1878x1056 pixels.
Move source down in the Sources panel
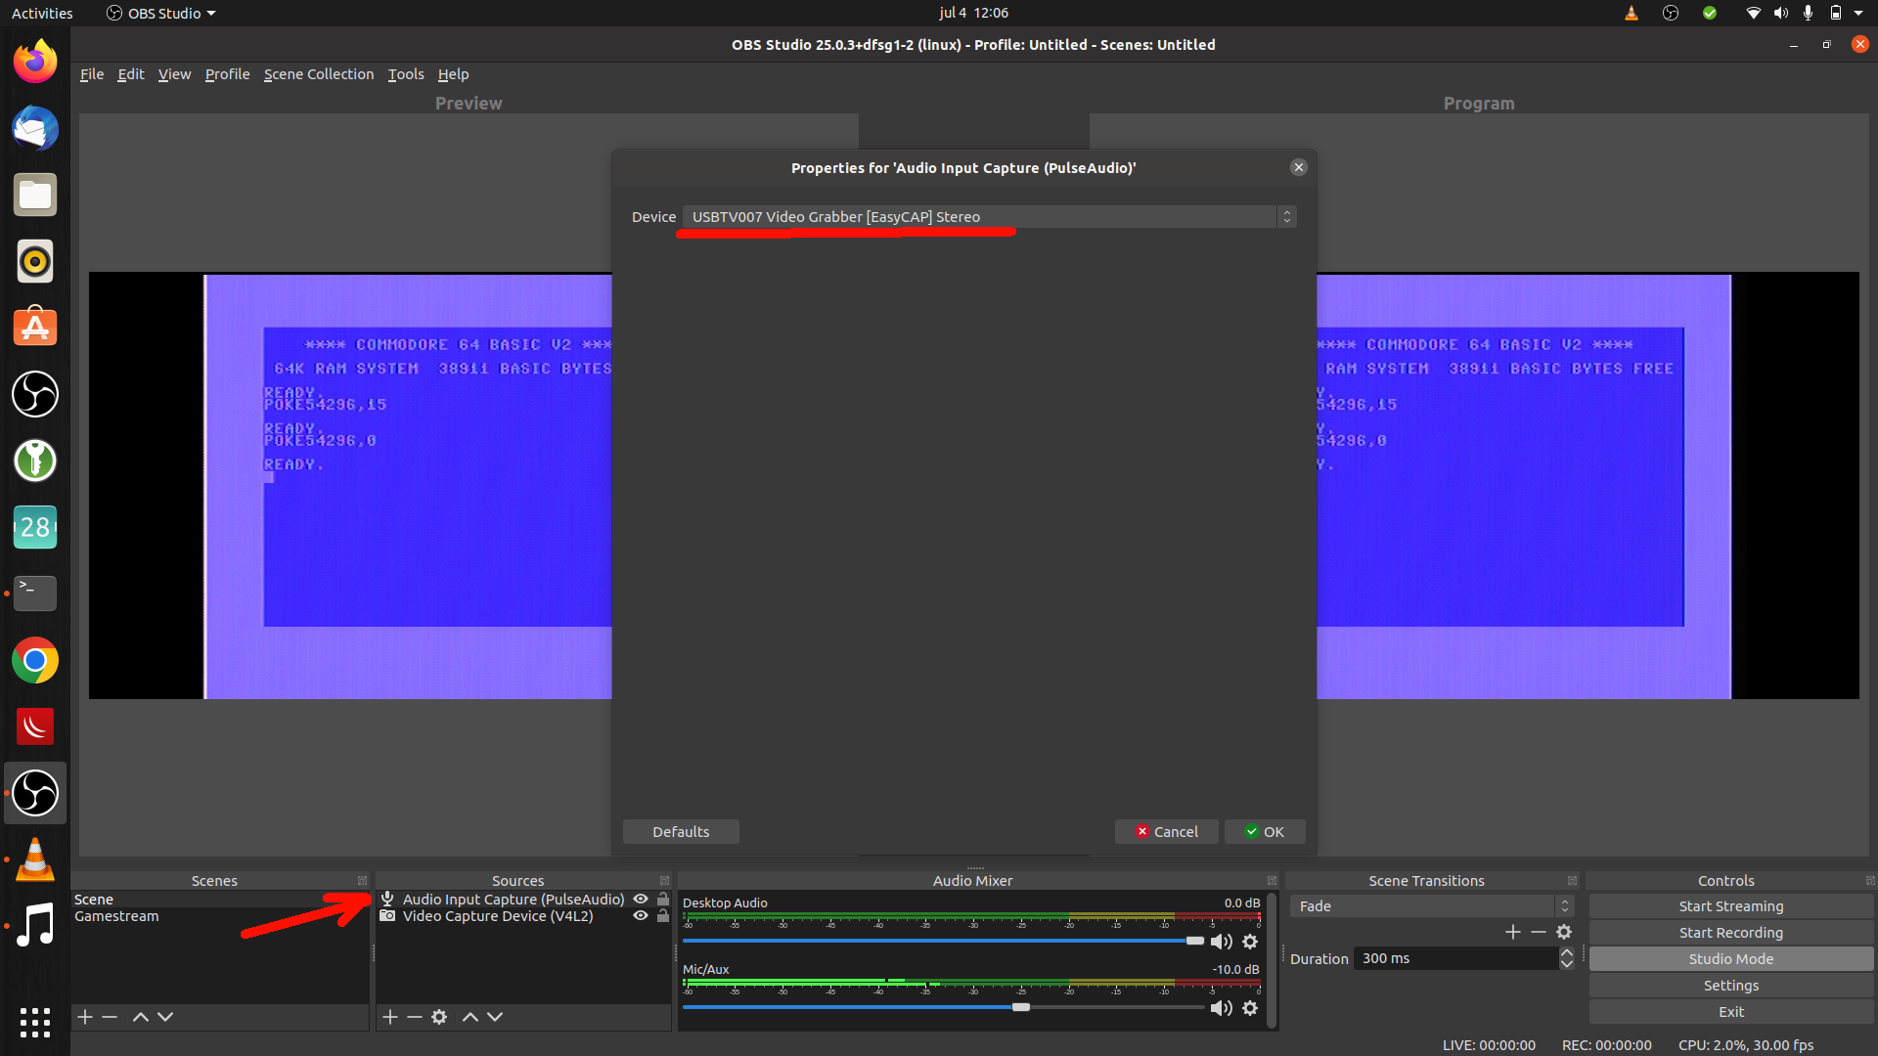(x=495, y=1017)
